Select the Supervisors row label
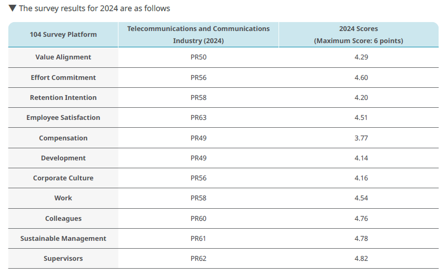 pos(63,259)
